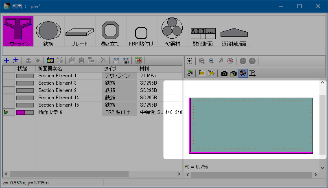Click the 21 MPa material cell

tap(160, 76)
